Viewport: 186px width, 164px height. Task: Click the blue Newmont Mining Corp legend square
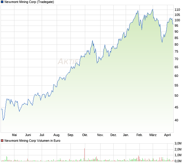pos(2,2)
